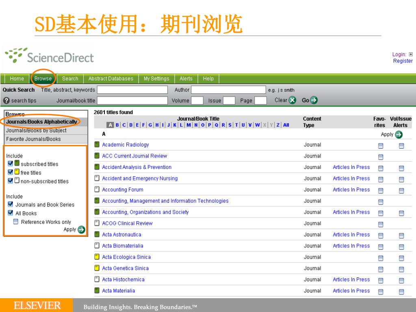The image size is (416, 312).
Task: Expand the Login plus box
Action: click(x=411, y=54)
